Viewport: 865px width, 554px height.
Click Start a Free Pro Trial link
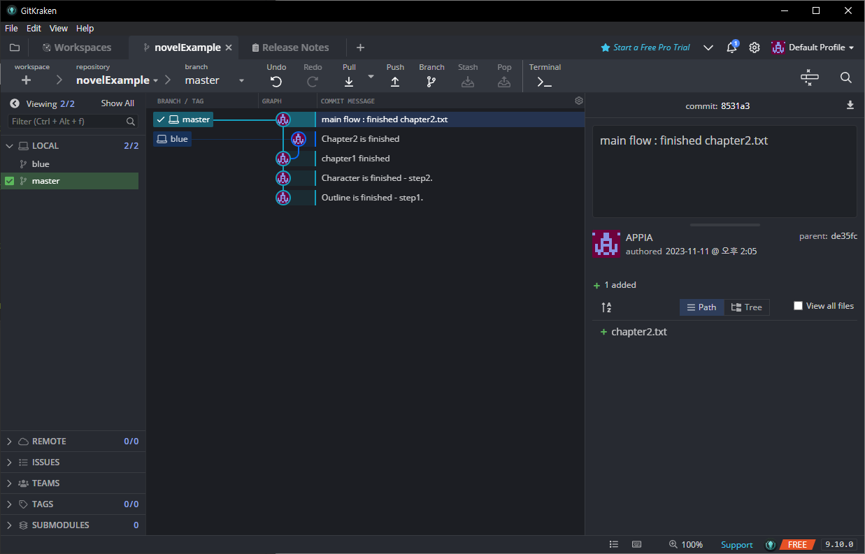point(645,48)
